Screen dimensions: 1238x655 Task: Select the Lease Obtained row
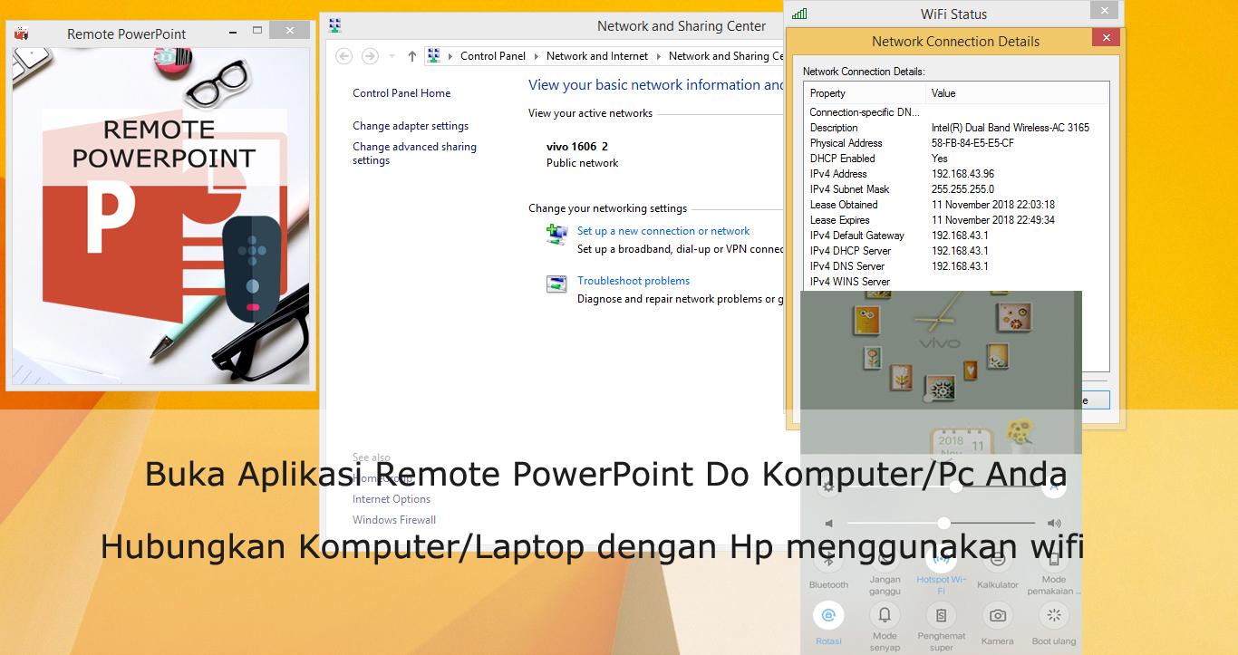[x=956, y=205]
